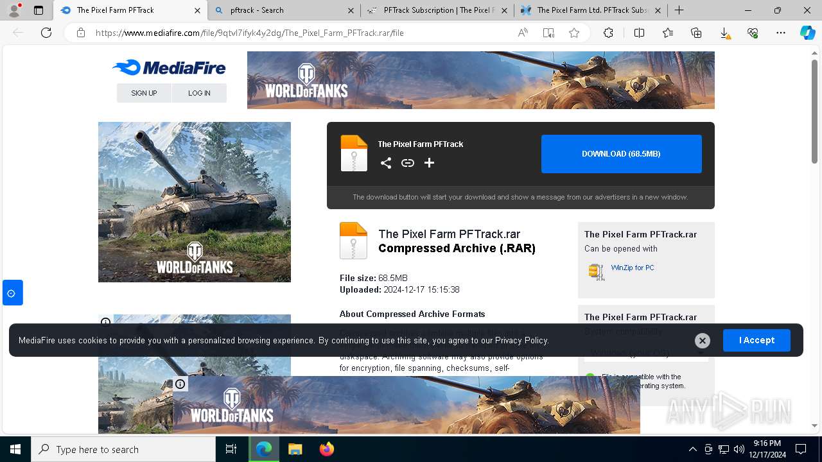Screen dimensions: 822x462
Task: Open Collections icon
Action: 696,33
